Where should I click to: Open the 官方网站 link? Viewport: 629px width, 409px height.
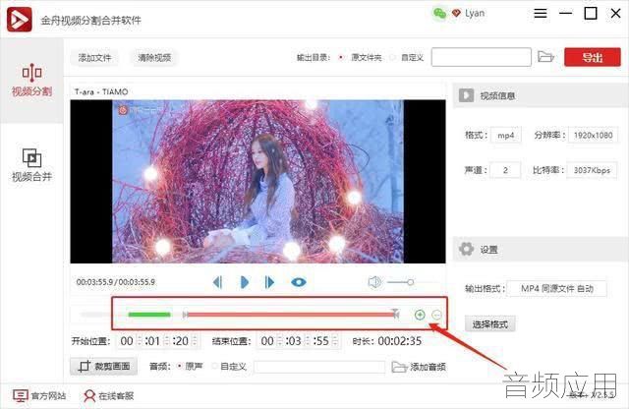coord(39,396)
